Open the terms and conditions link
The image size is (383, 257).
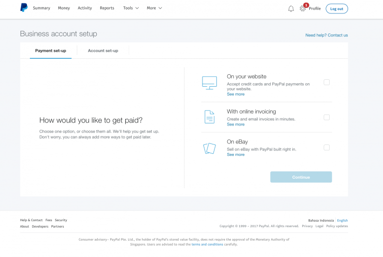pyautogui.click(x=207, y=245)
